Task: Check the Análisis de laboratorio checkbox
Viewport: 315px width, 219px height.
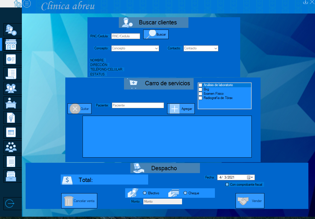Action: pos(201,85)
